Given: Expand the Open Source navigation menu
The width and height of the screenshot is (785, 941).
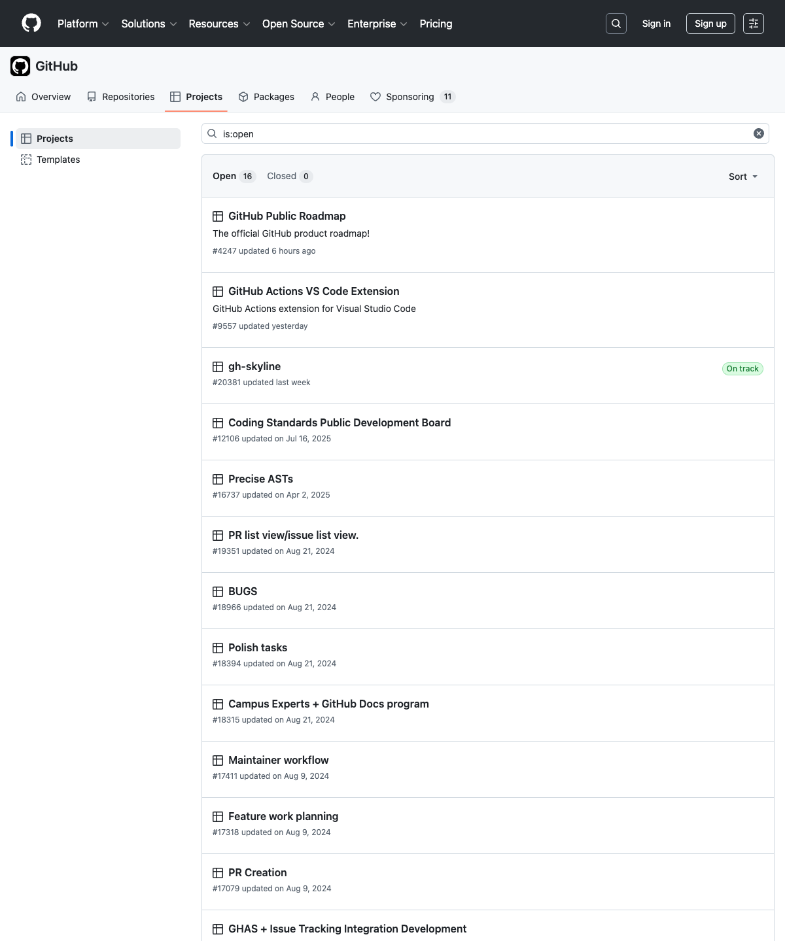Looking at the screenshot, I should [x=298, y=24].
